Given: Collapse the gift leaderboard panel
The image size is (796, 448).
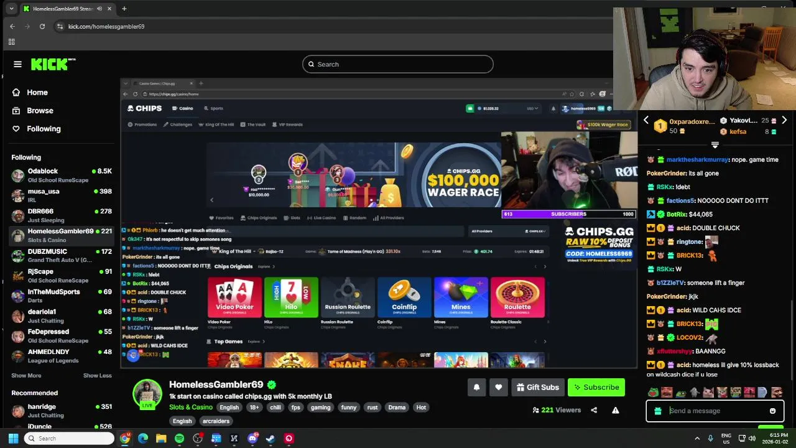Looking at the screenshot, I should [x=715, y=145].
